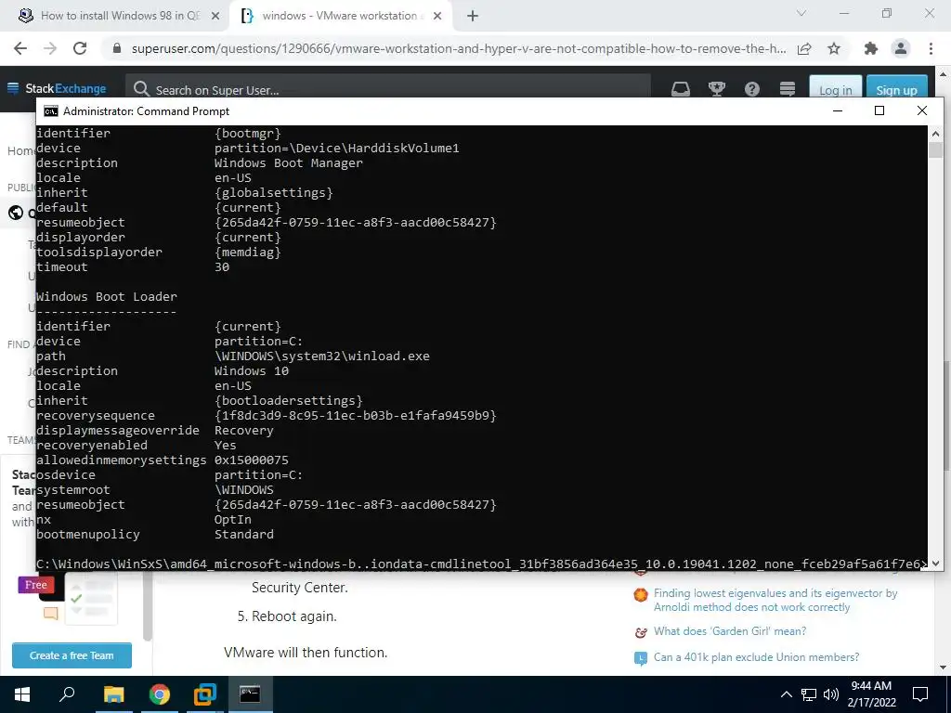Image resolution: width=951 pixels, height=713 pixels.
Task: Click the '\WINDOWS\system32\winload.exe' path text
Action: point(322,356)
